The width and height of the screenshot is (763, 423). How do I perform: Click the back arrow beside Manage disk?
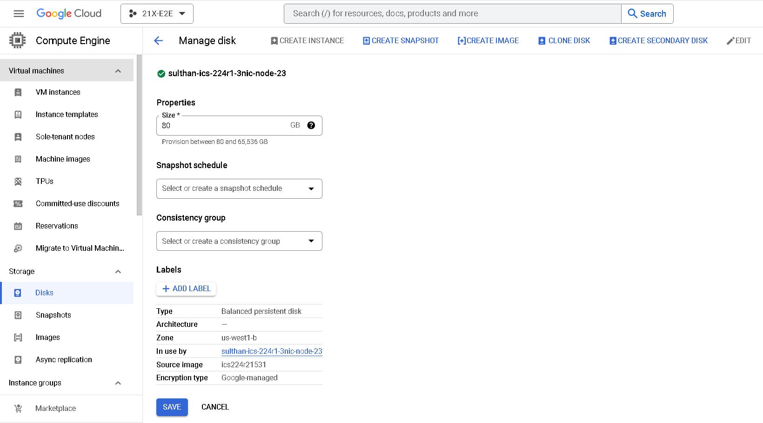point(158,41)
